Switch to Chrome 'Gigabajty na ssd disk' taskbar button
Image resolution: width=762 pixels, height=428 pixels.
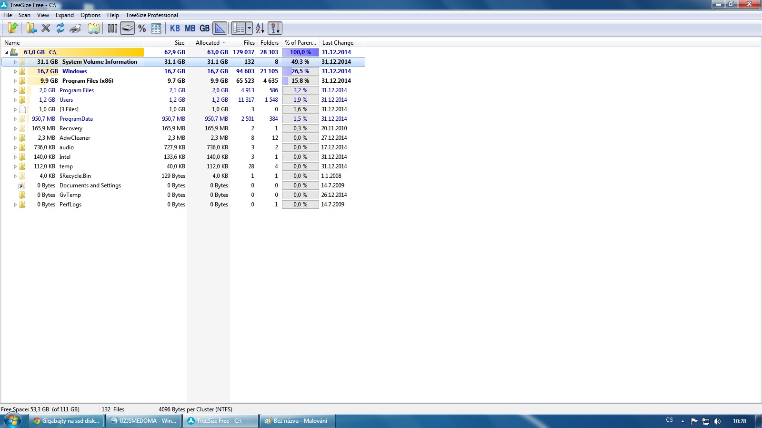point(67,421)
